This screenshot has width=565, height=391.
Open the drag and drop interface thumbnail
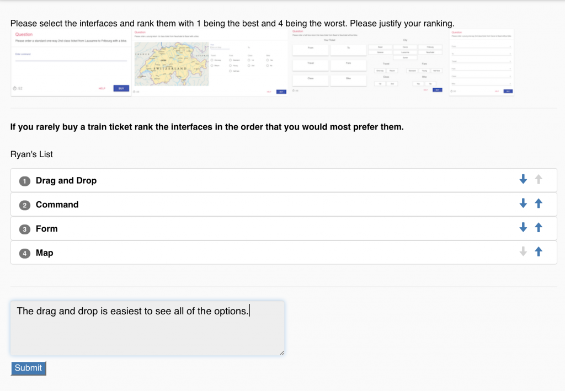pos(368,62)
